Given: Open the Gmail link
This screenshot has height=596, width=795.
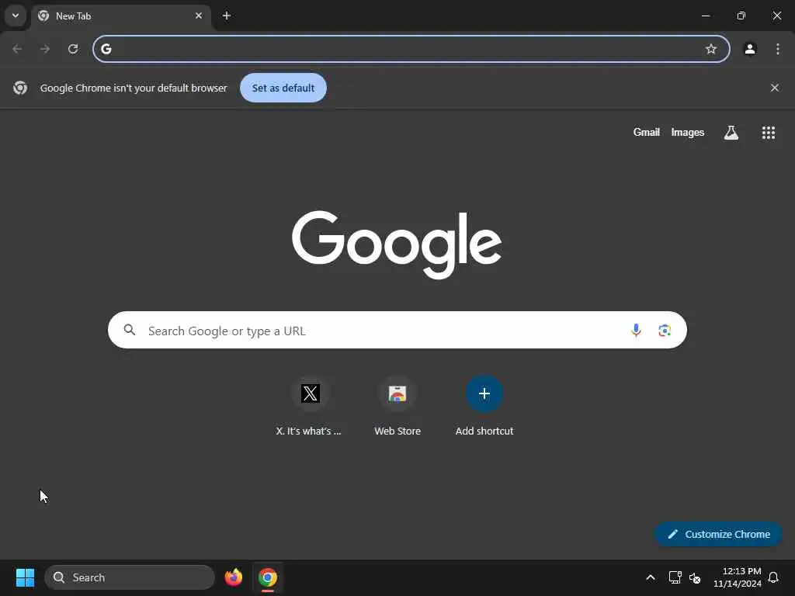Looking at the screenshot, I should pos(646,132).
